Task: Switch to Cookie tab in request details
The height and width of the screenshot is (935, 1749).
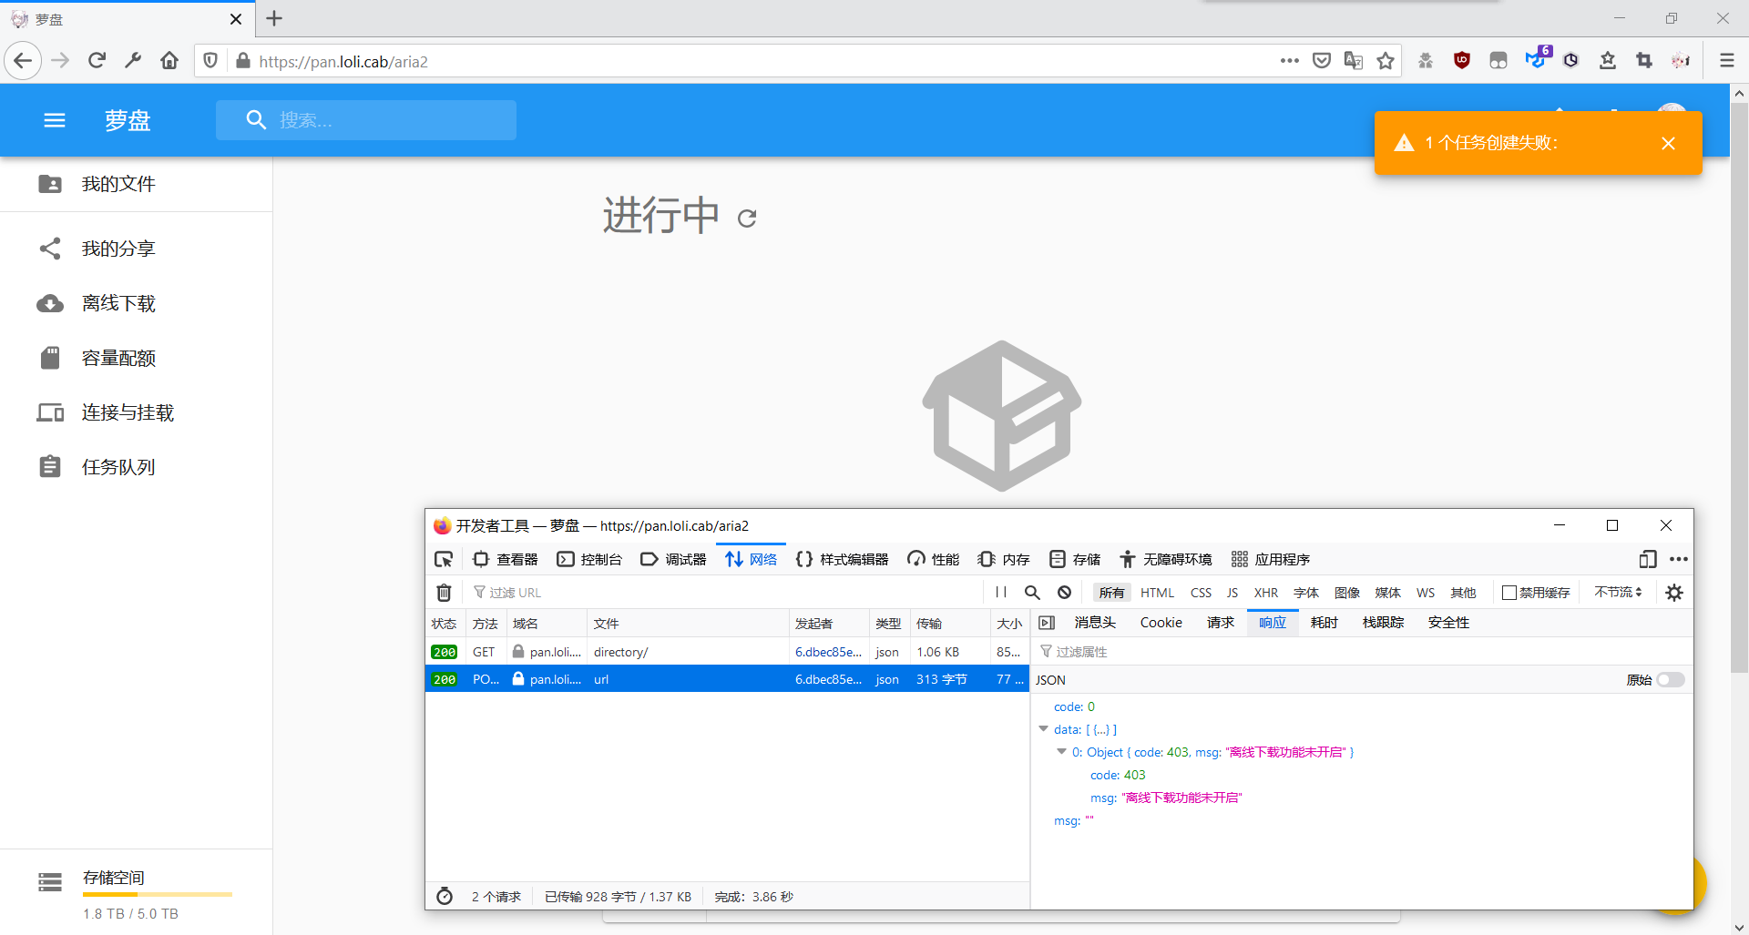Action: 1161,623
